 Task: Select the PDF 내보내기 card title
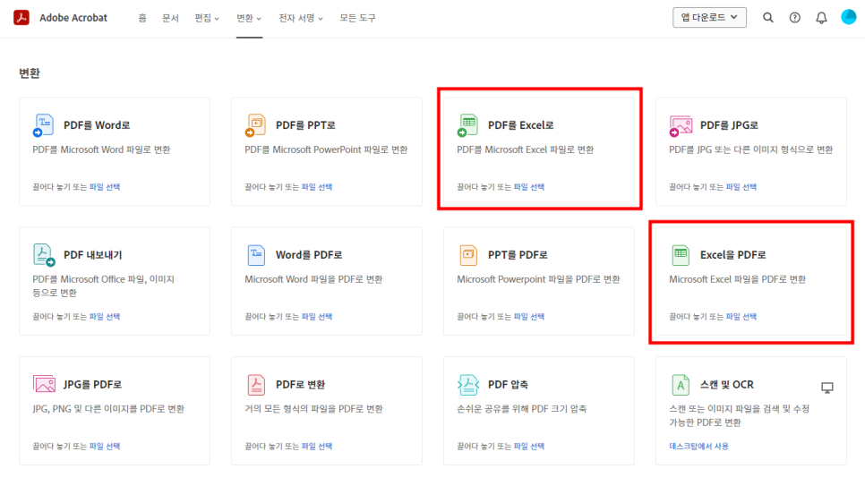pyautogui.click(x=93, y=255)
